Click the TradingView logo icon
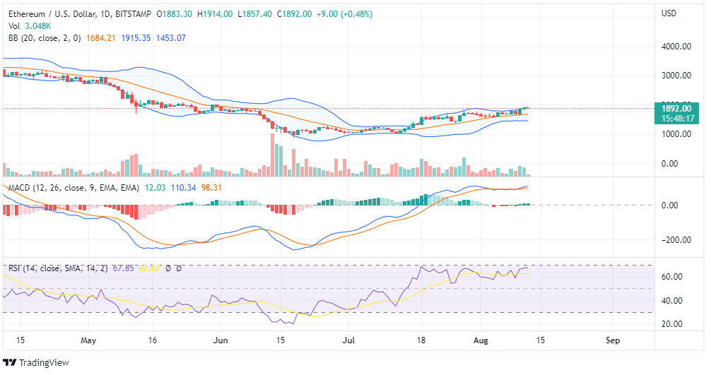This screenshot has height=375, width=711. click(x=10, y=363)
